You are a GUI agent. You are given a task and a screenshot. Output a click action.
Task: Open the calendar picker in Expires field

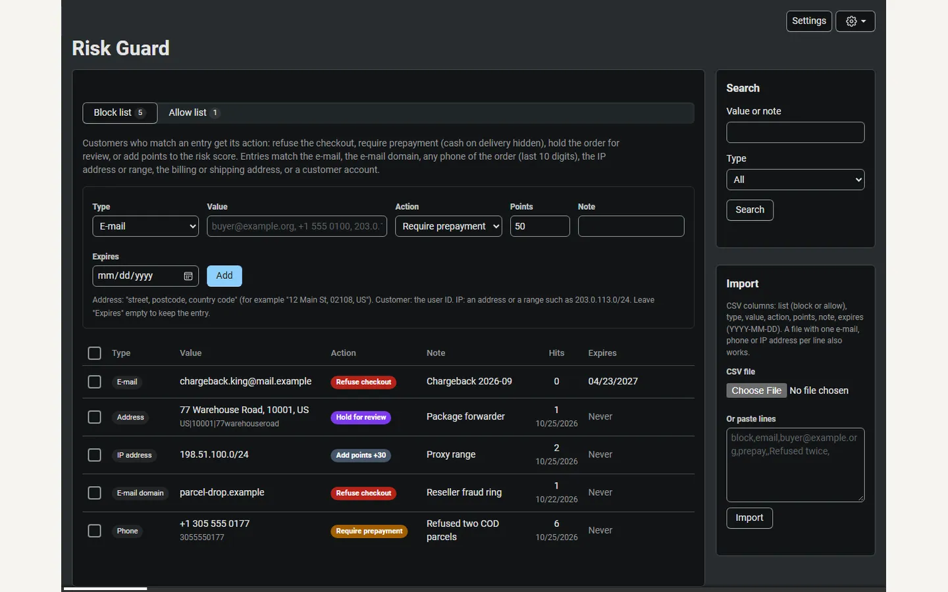pyautogui.click(x=188, y=276)
